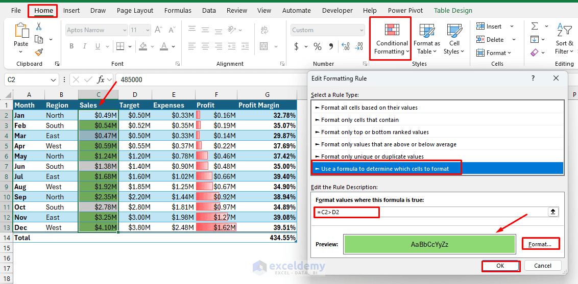The width and height of the screenshot is (578, 284).
Task: Apply the Accounting dollar format
Action: pos(296,46)
